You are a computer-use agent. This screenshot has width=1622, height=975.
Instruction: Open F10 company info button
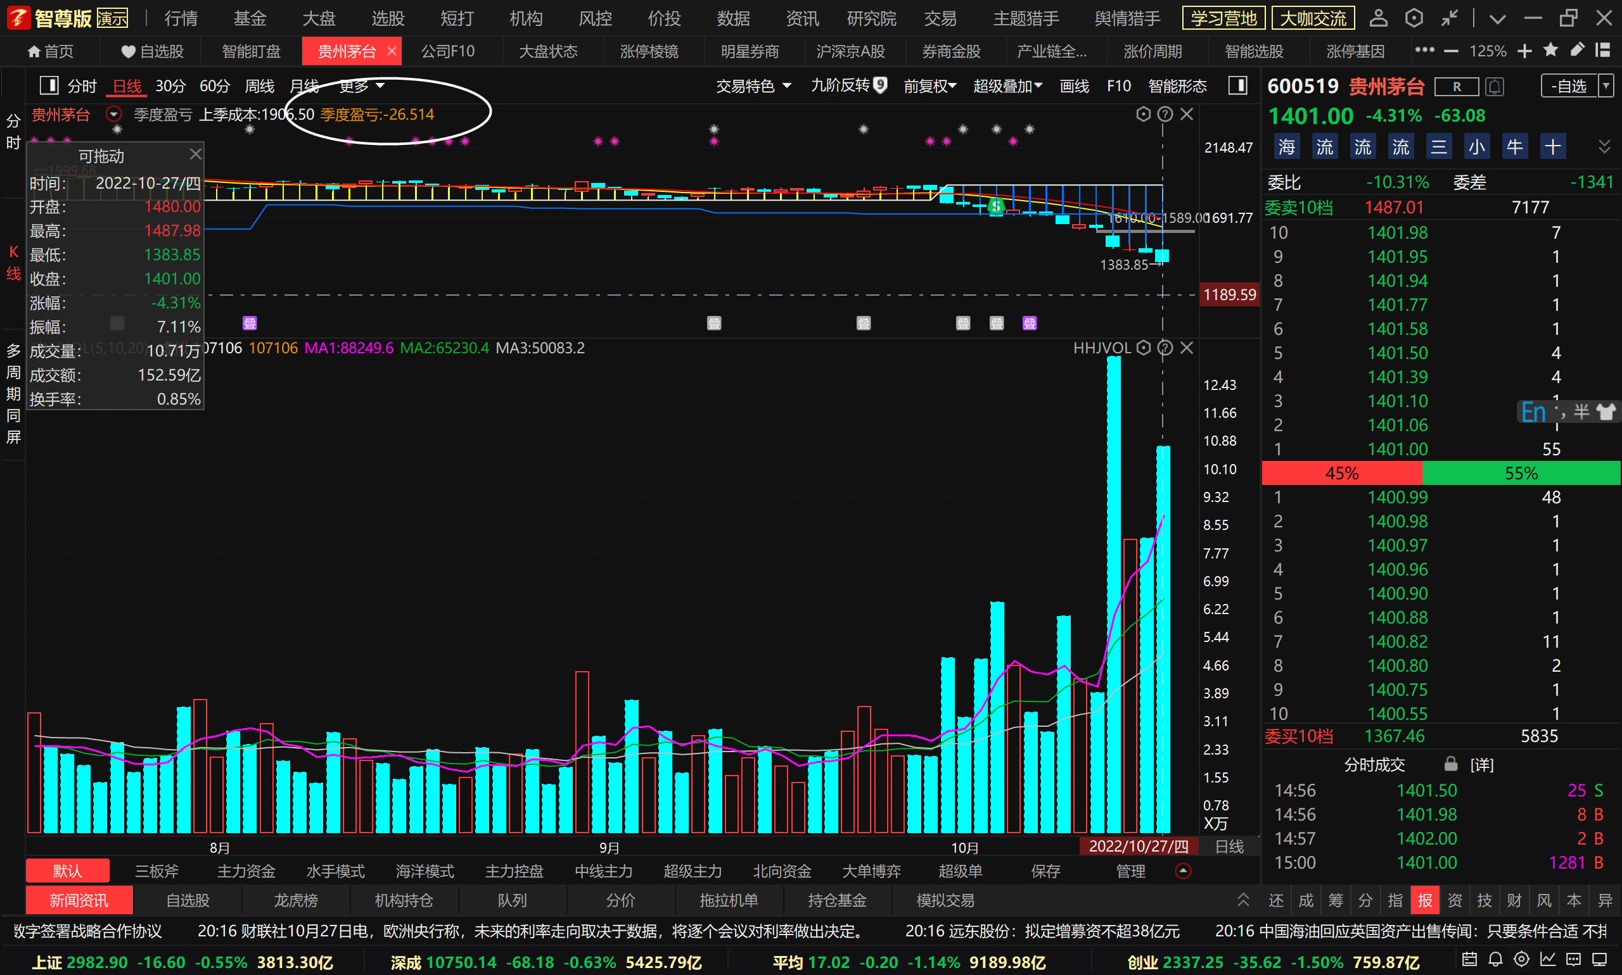pyautogui.click(x=1118, y=86)
